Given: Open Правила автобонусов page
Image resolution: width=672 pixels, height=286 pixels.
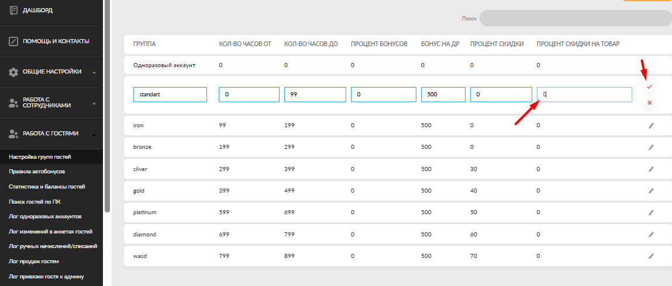Looking at the screenshot, I should (x=37, y=172).
